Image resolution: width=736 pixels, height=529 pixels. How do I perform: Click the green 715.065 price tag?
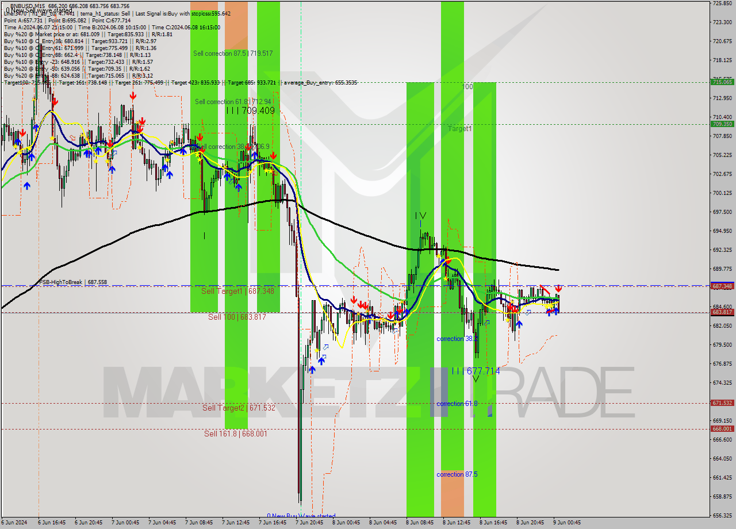(x=722, y=82)
